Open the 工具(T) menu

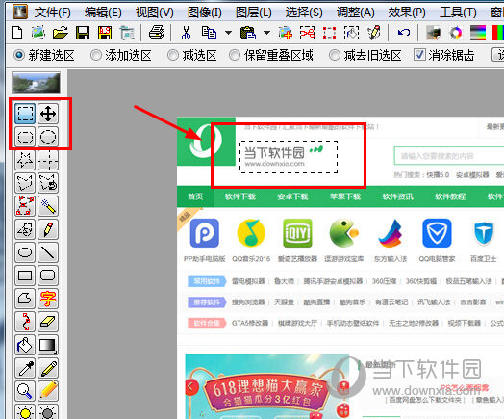458,13
